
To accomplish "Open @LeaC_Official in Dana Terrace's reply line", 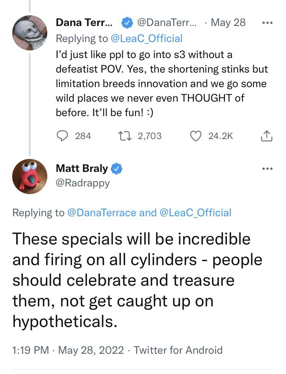I will tap(146, 38).
